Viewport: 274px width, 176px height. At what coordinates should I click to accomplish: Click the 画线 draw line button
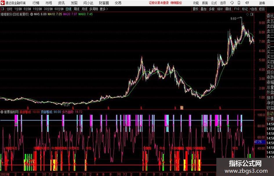click(x=228, y=9)
